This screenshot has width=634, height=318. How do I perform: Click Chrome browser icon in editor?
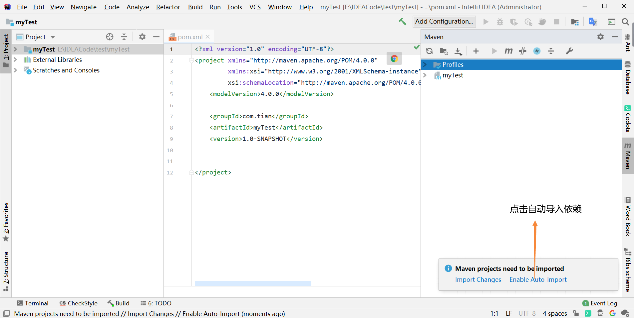pyautogui.click(x=394, y=59)
